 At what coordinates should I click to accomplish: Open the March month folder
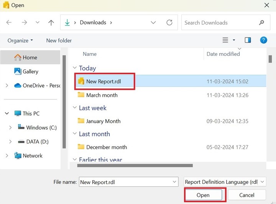(102, 95)
